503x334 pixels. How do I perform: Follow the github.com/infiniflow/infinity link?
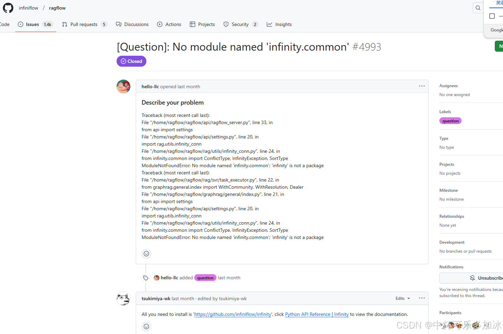pyautogui.click(x=233, y=315)
